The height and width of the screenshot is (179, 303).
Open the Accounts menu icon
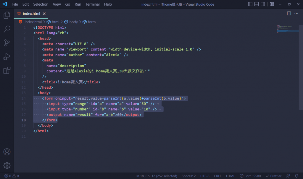point(7,152)
